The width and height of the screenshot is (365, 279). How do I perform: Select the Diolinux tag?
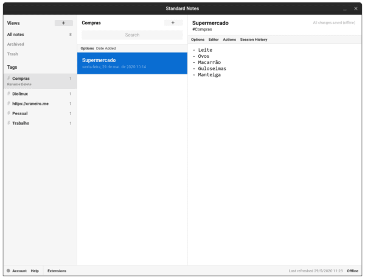[x=40, y=94]
